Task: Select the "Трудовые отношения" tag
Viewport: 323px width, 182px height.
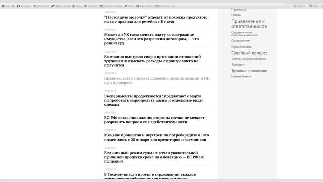Action: tap(249, 71)
